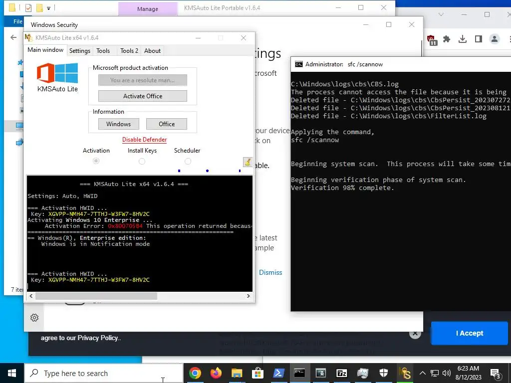Click the I Accept privacy button
Image resolution: width=511 pixels, height=383 pixels.
click(469, 333)
